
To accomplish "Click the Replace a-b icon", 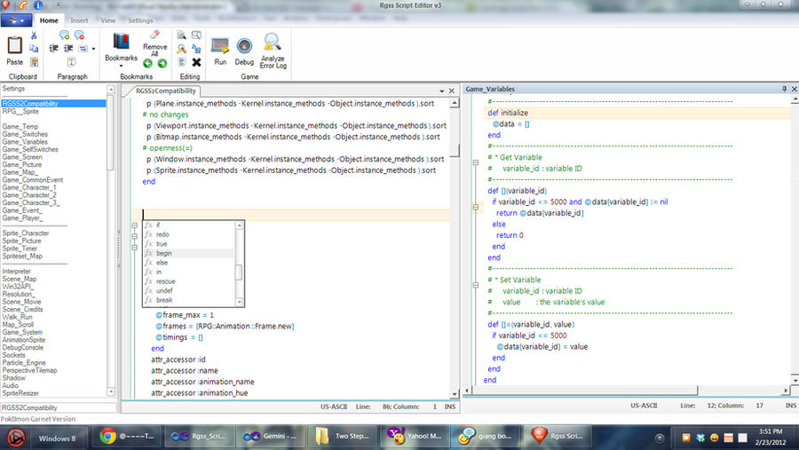I will point(196,49).
